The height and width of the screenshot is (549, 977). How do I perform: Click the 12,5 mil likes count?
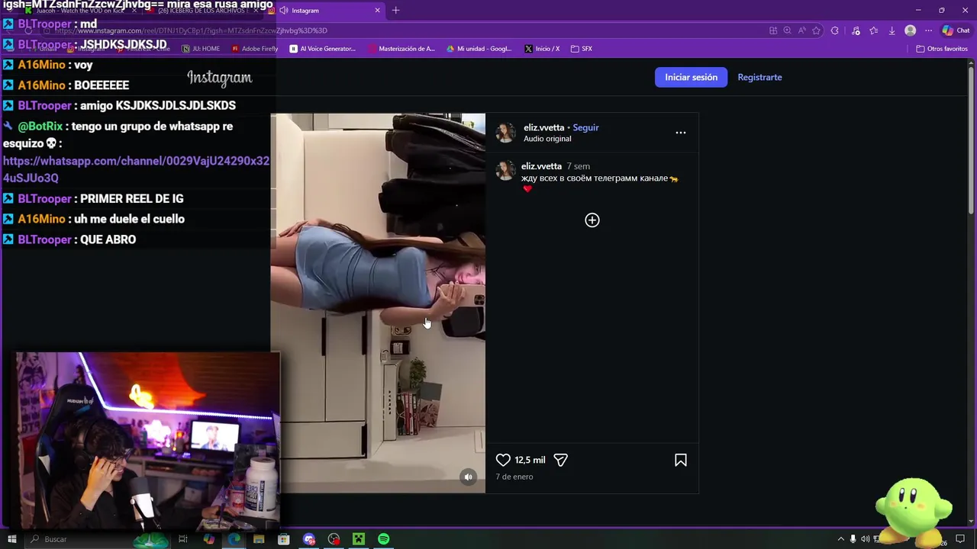(530, 460)
